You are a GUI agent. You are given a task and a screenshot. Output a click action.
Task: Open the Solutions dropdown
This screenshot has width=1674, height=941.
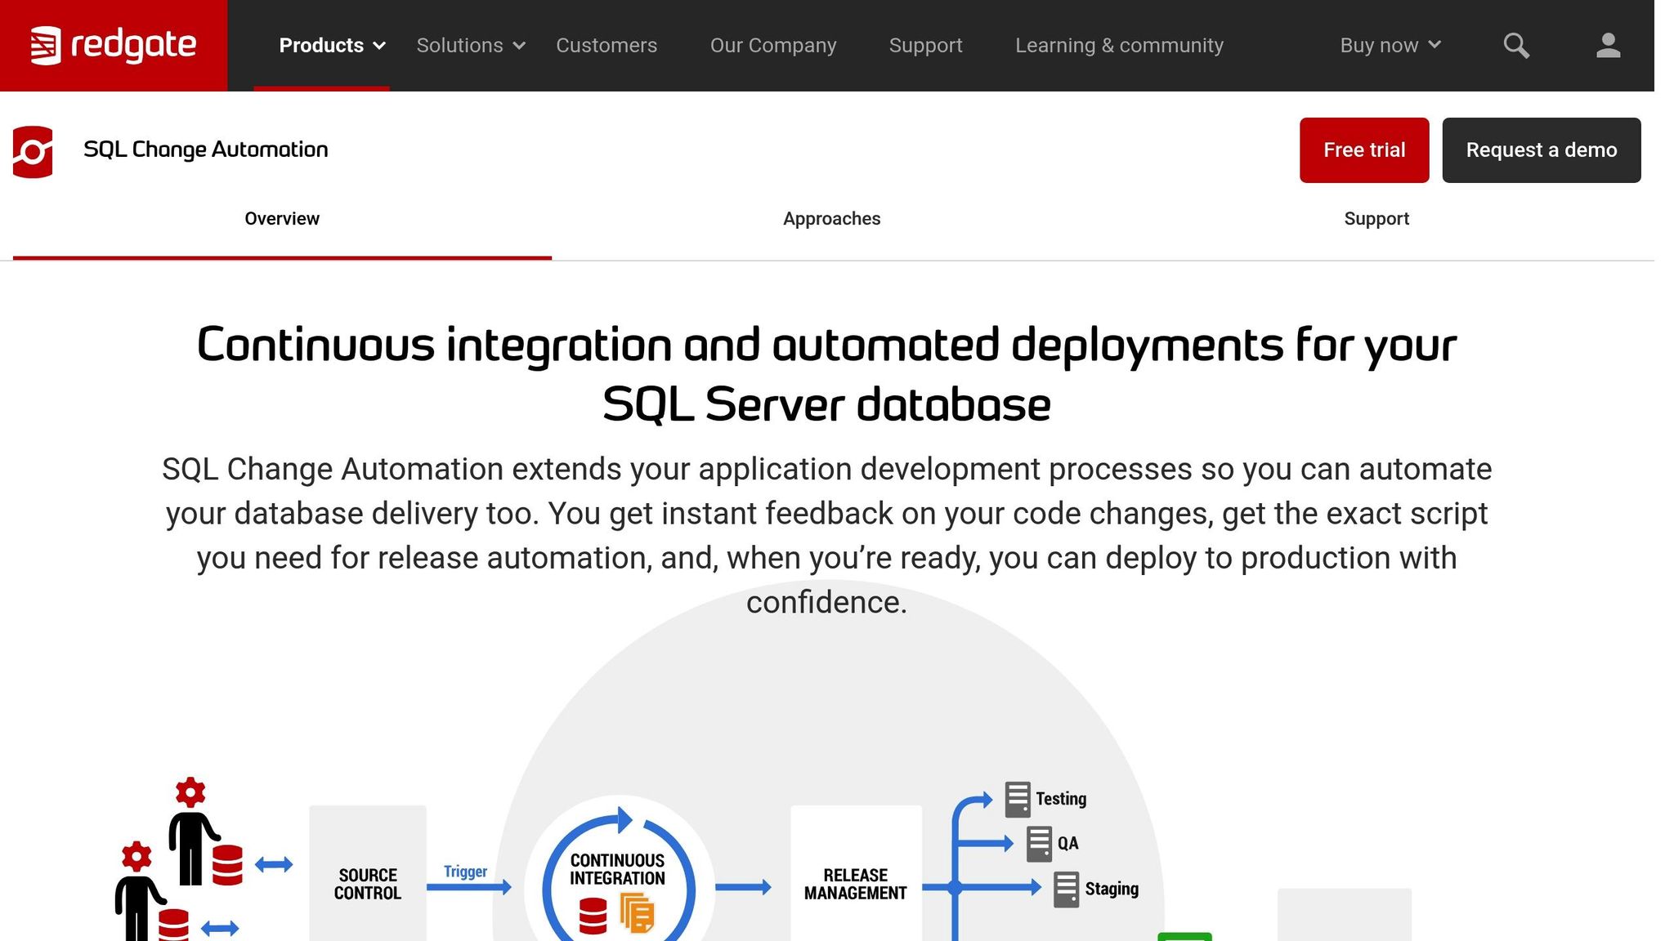click(x=469, y=46)
